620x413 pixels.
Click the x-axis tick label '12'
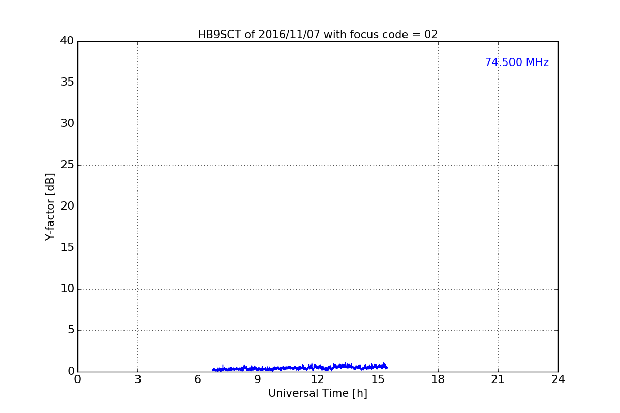tap(318, 379)
